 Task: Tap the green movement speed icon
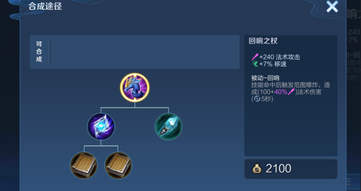[255, 64]
